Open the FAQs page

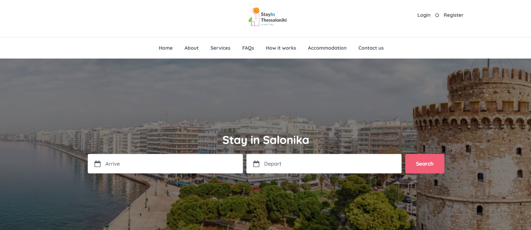248,48
